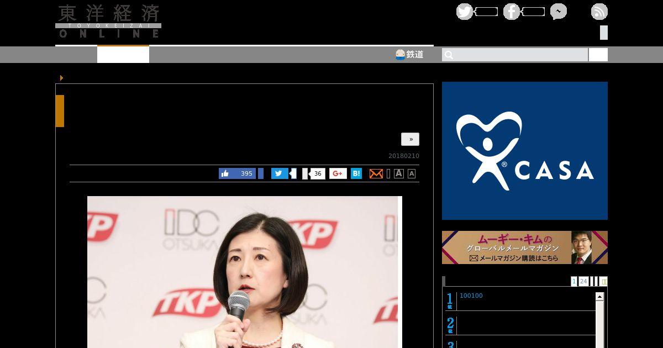Click the Facebook Like button showing 395
663x348 pixels.
click(237, 173)
